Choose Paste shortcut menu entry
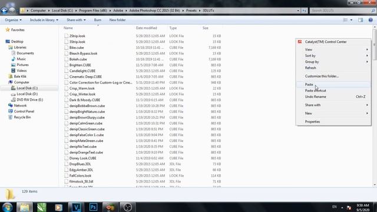377x212 pixels. coord(333,91)
